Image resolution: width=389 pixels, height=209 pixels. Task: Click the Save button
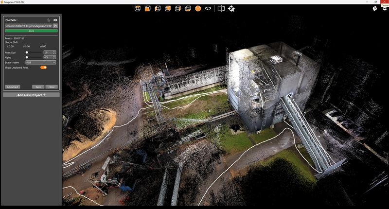pyautogui.click(x=38, y=87)
